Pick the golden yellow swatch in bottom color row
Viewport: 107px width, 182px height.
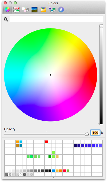(x=57, y=171)
